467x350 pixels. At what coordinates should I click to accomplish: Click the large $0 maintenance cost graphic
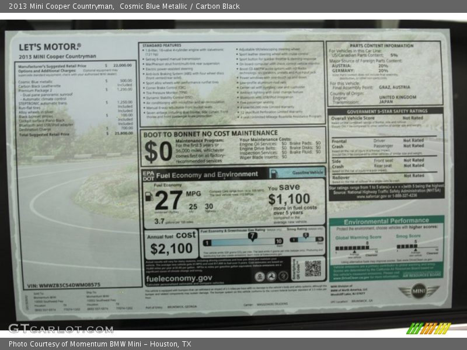coord(158,151)
